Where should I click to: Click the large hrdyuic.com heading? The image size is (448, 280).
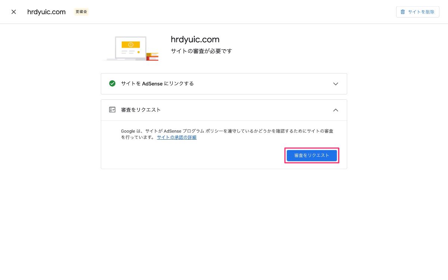click(195, 40)
